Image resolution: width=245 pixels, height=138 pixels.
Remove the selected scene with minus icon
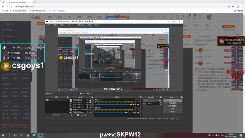[x=50, y=115]
